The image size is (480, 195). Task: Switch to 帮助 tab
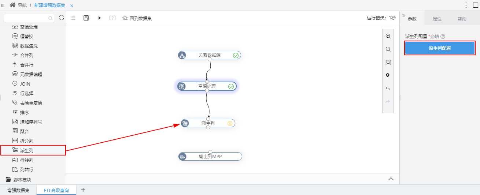click(462, 19)
